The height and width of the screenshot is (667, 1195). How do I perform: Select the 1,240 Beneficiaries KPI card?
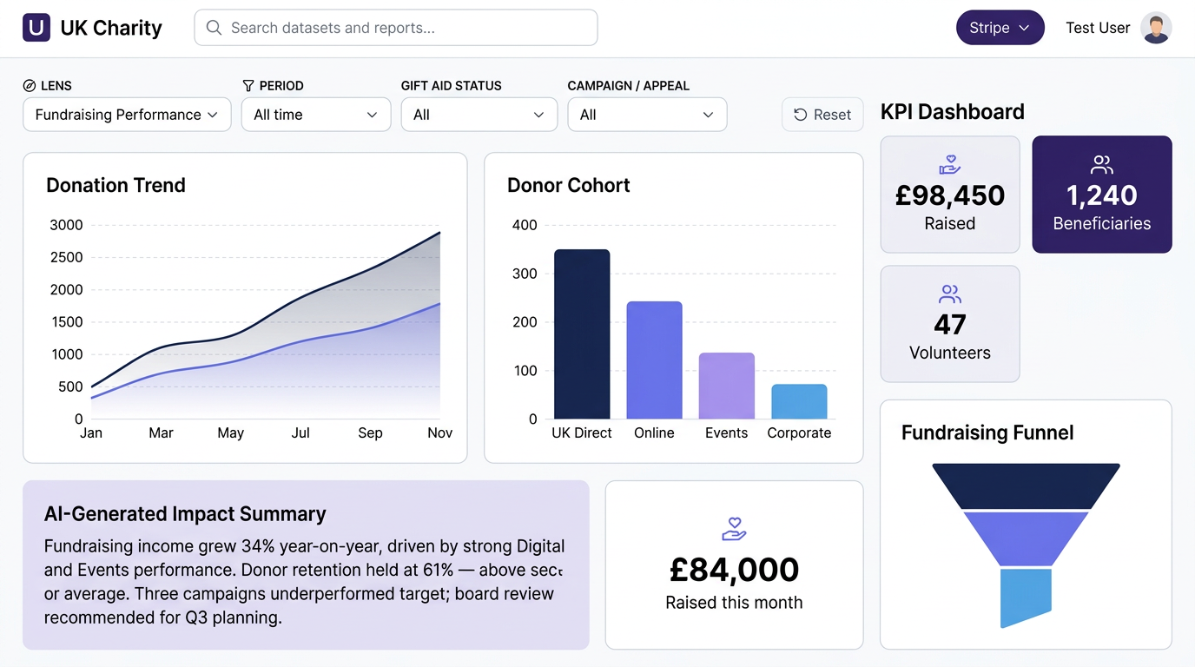[1102, 195]
